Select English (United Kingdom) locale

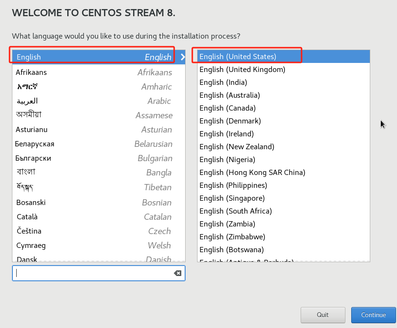pos(283,69)
